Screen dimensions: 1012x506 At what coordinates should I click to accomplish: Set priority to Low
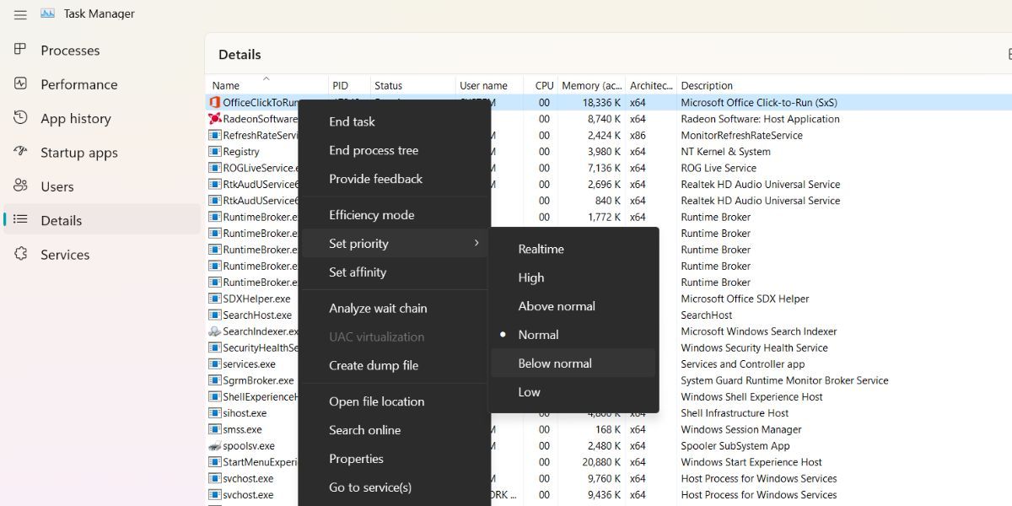point(573,392)
